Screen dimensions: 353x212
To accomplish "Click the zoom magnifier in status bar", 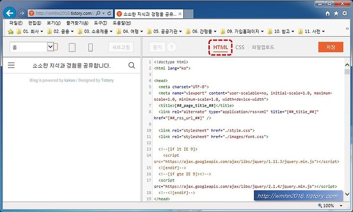I will click(320, 205).
